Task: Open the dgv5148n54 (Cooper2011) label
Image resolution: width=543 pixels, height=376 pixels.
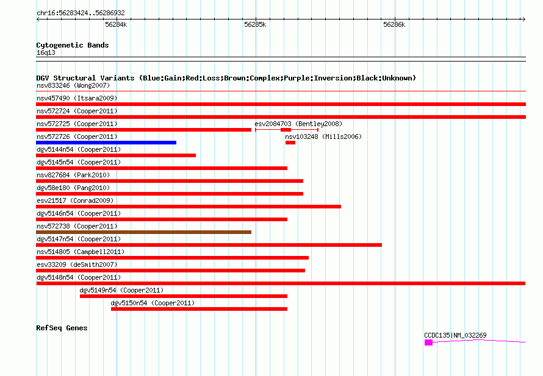Action: point(79,277)
